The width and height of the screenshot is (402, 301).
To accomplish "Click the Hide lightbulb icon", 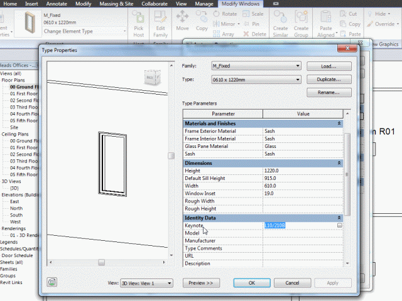I will pos(369,14).
